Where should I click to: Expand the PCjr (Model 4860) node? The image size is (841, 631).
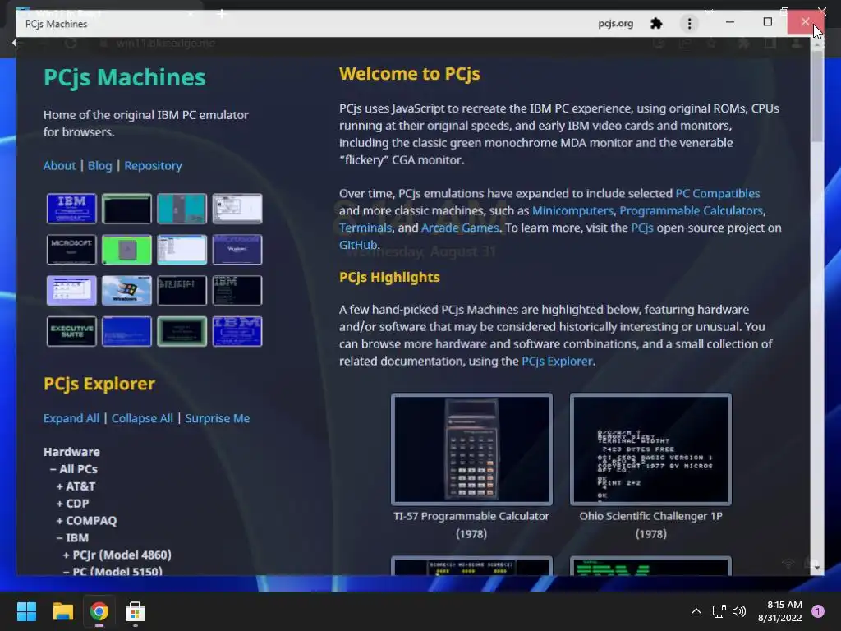point(117,555)
